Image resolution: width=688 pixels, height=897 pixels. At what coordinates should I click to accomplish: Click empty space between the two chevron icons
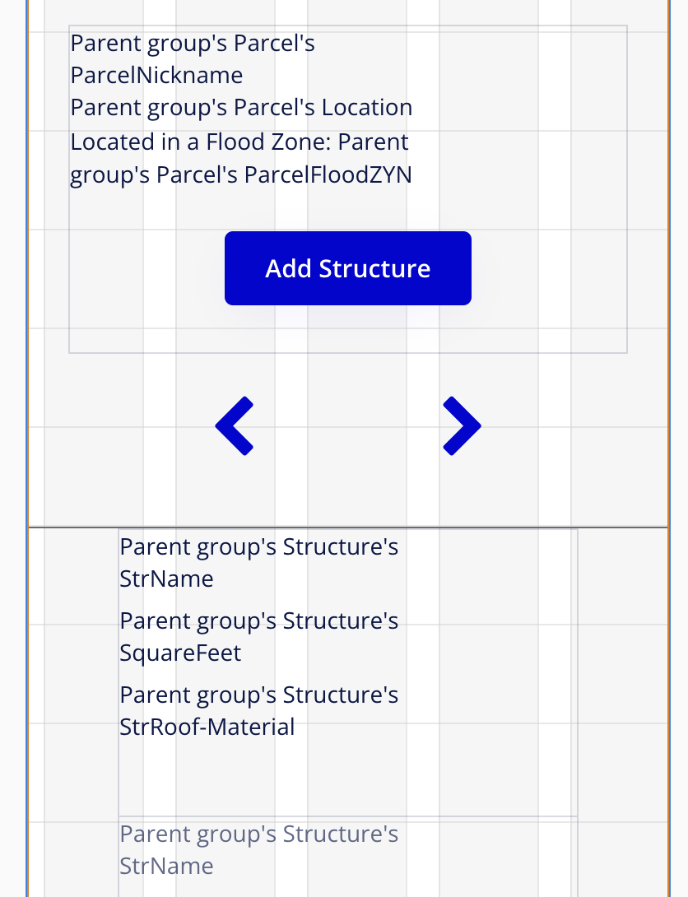[348, 425]
